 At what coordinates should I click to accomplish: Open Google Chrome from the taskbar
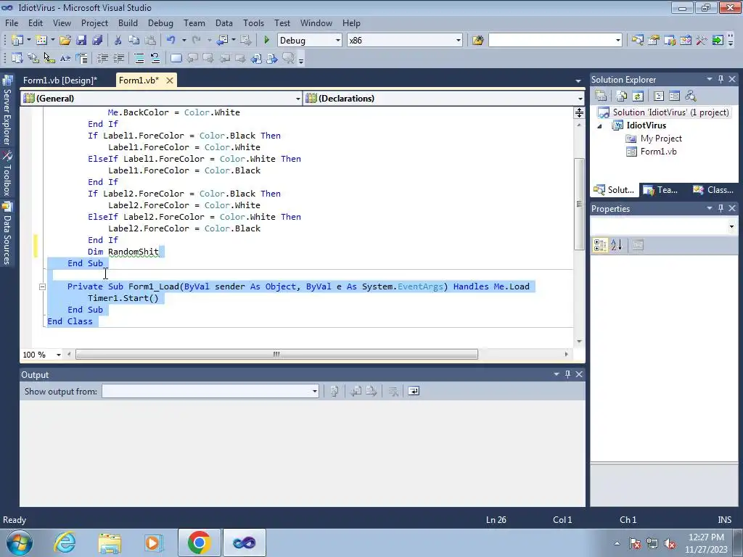point(199,542)
